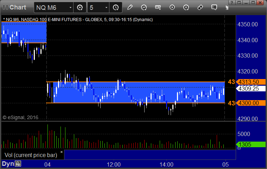The image size is (267, 169).
Task: Toggle the Dyn time lock icon
Action: pos(18,164)
